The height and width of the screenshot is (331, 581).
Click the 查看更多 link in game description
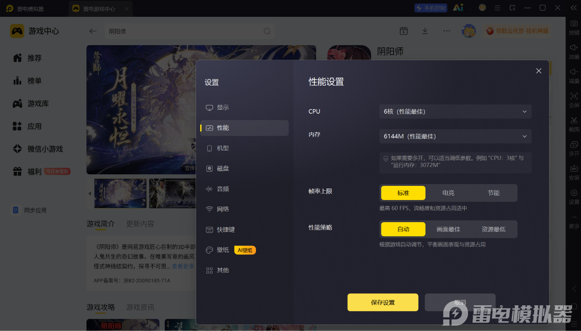183,266
